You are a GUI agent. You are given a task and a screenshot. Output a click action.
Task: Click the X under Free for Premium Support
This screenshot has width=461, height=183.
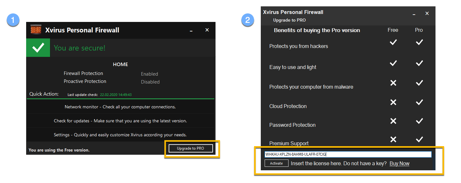point(393,139)
